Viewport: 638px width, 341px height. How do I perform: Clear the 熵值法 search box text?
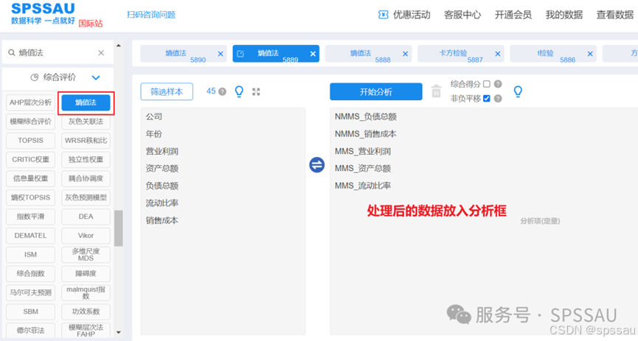pyautogui.click(x=101, y=53)
